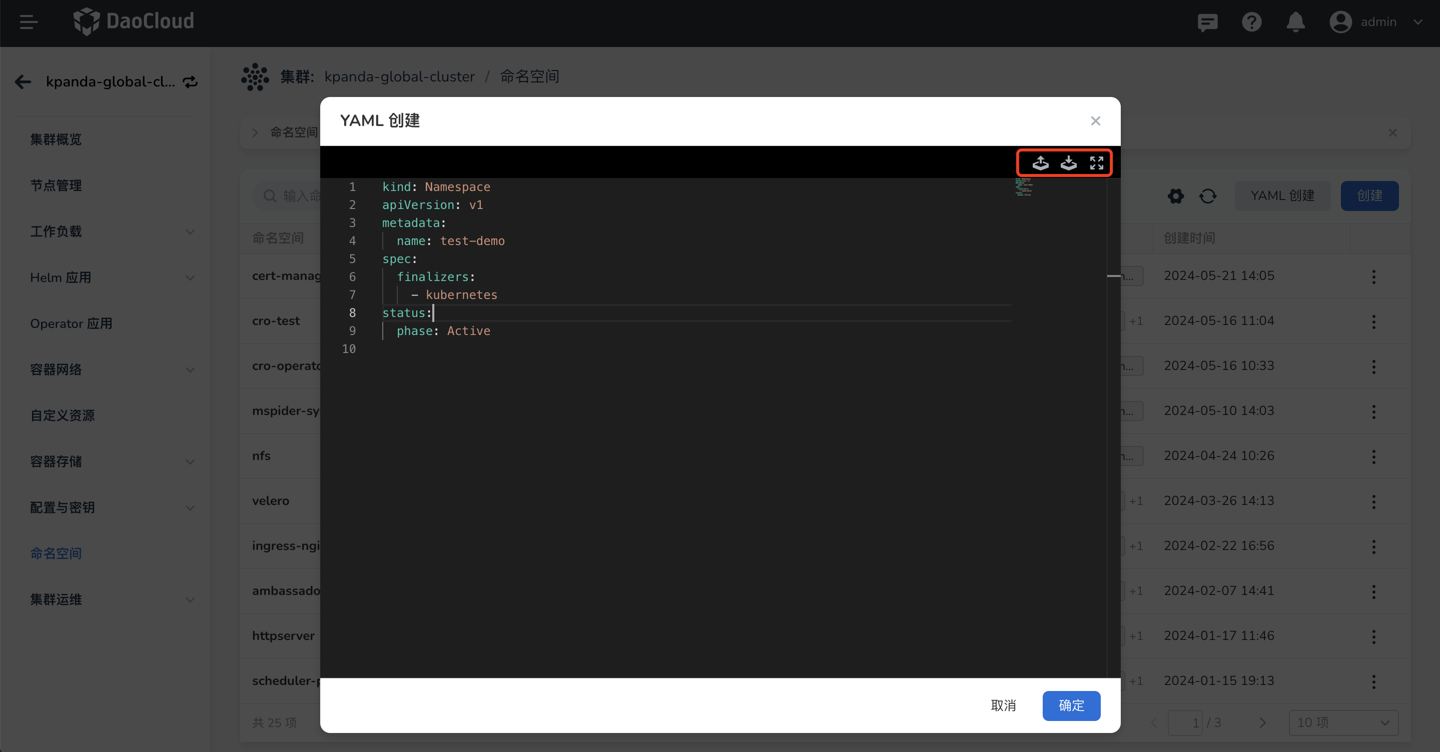Click the switch cluster icon
1440x752 pixels.
[191, 82]
